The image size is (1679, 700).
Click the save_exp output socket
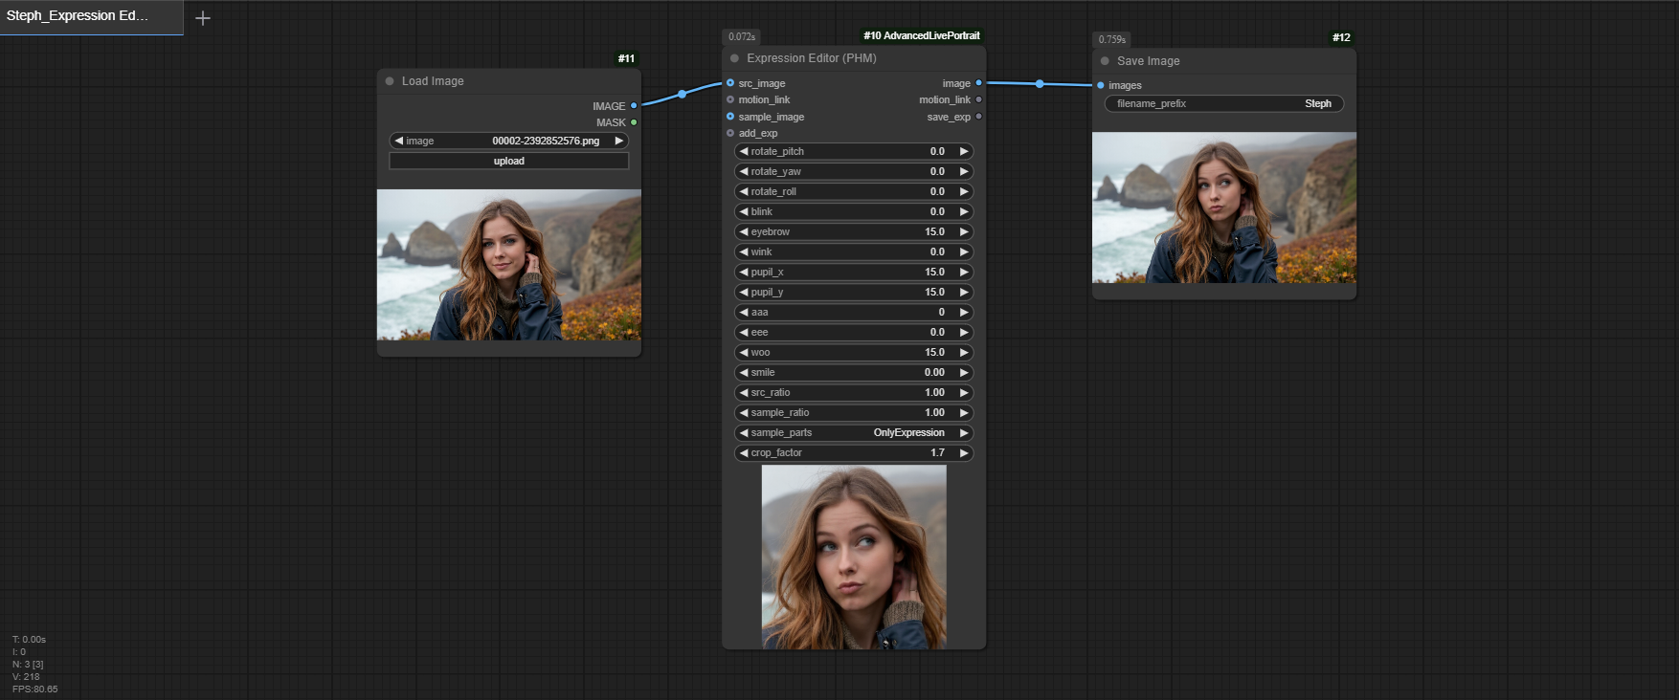[x=978, y=117]
